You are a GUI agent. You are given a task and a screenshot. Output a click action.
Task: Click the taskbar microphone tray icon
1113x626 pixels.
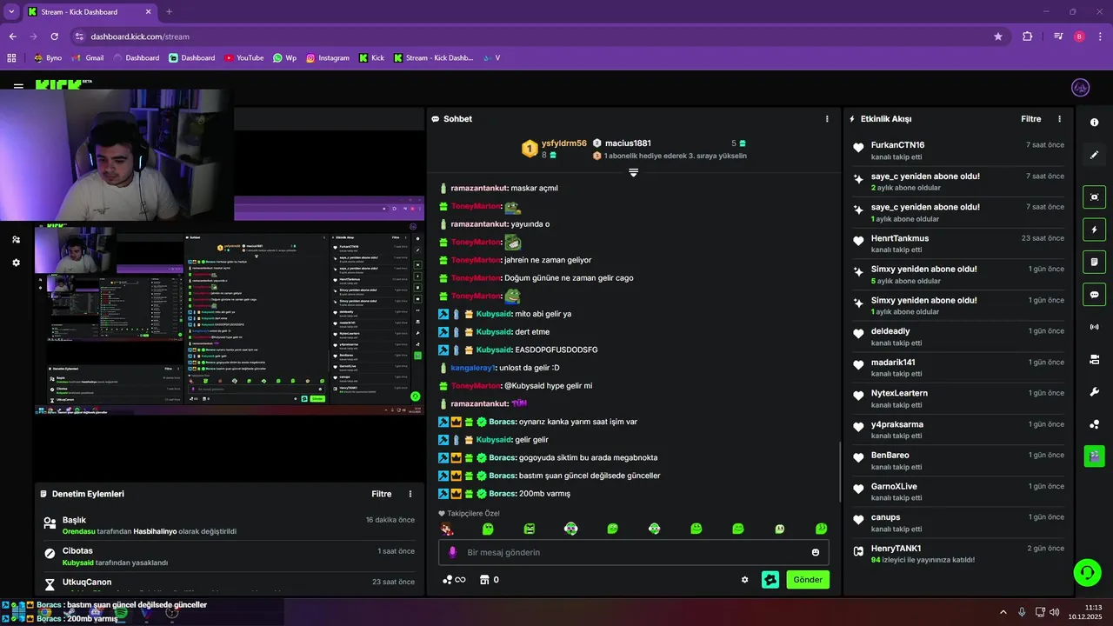point(1022,612)
